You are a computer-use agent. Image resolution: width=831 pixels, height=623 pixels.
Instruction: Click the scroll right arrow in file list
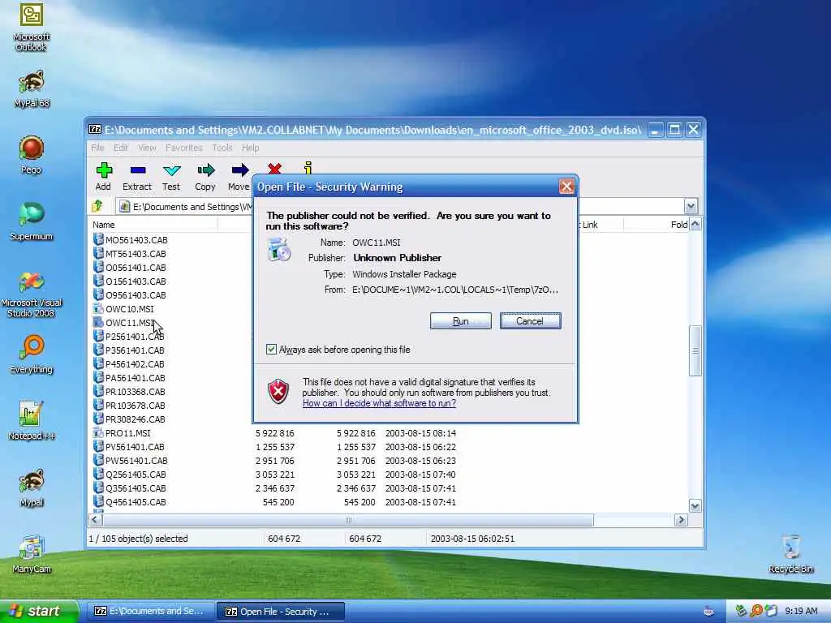coord(681,520)
